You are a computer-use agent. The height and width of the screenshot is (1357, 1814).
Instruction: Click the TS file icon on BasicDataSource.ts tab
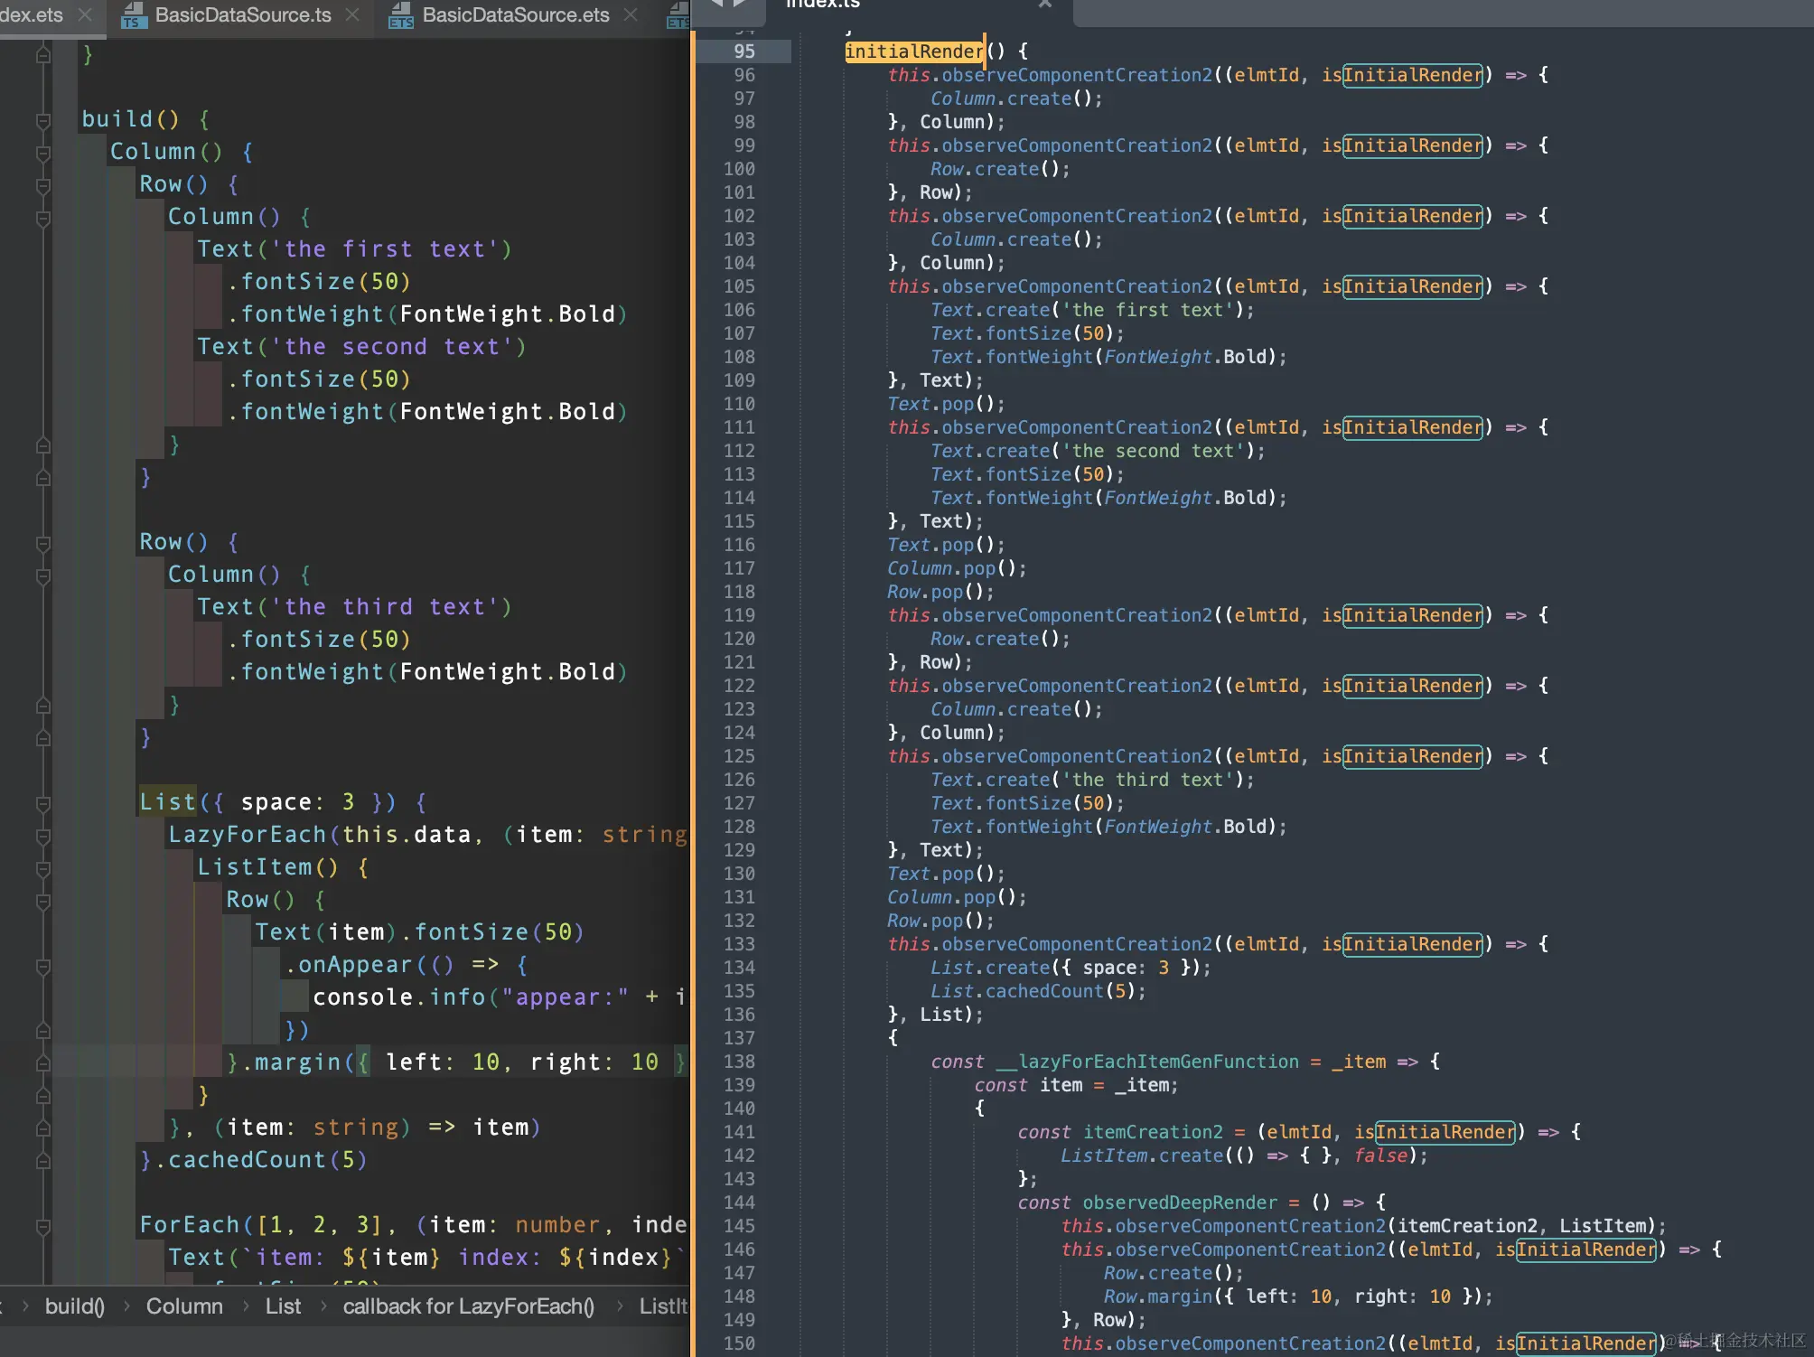(x=133, y=15)
